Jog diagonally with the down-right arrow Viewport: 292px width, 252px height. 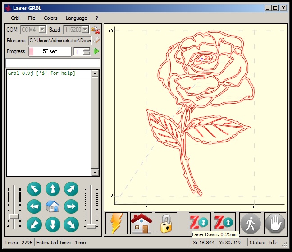71,224
